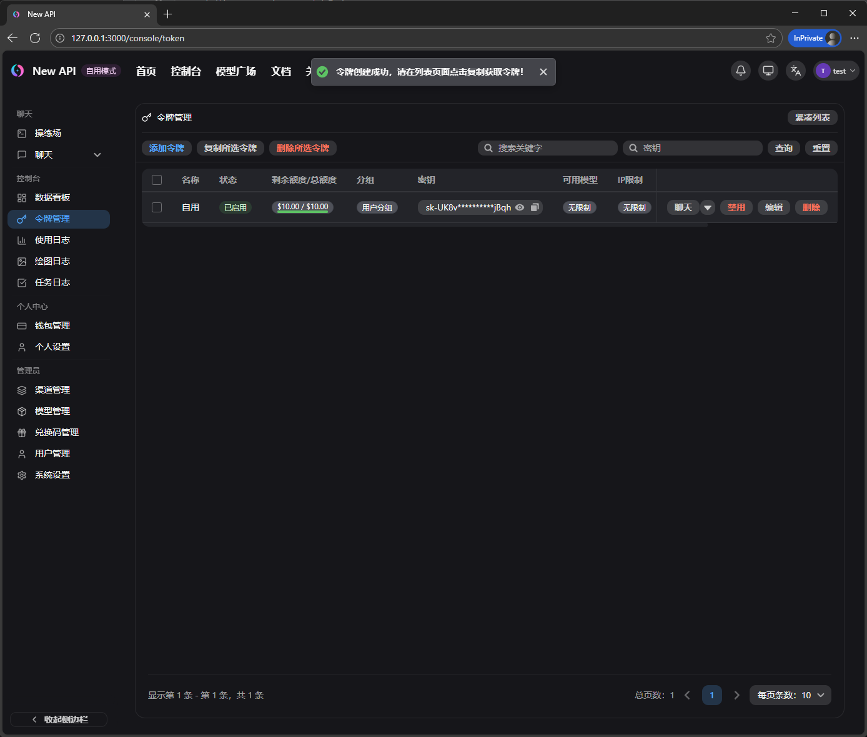The height and width of the screenshot is (737, 867).
Task: Open the 每页条数 page size dropdown
Action: 790,695
